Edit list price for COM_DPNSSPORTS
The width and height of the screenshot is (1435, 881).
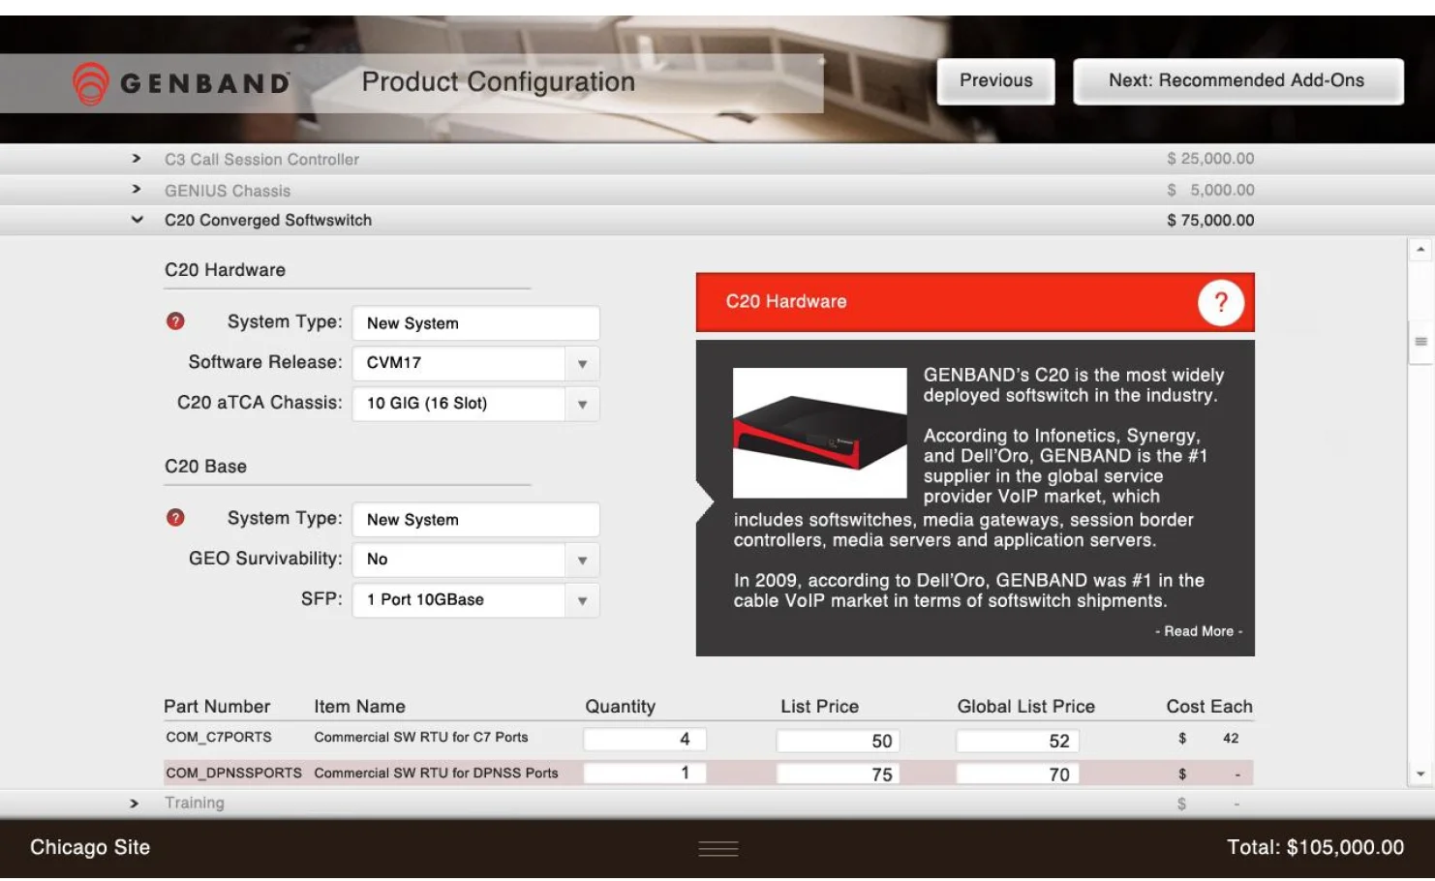[839, 774]
